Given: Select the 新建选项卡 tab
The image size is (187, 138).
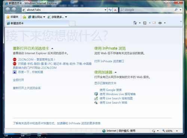Looking at the screenshot, I should point(37,23).
